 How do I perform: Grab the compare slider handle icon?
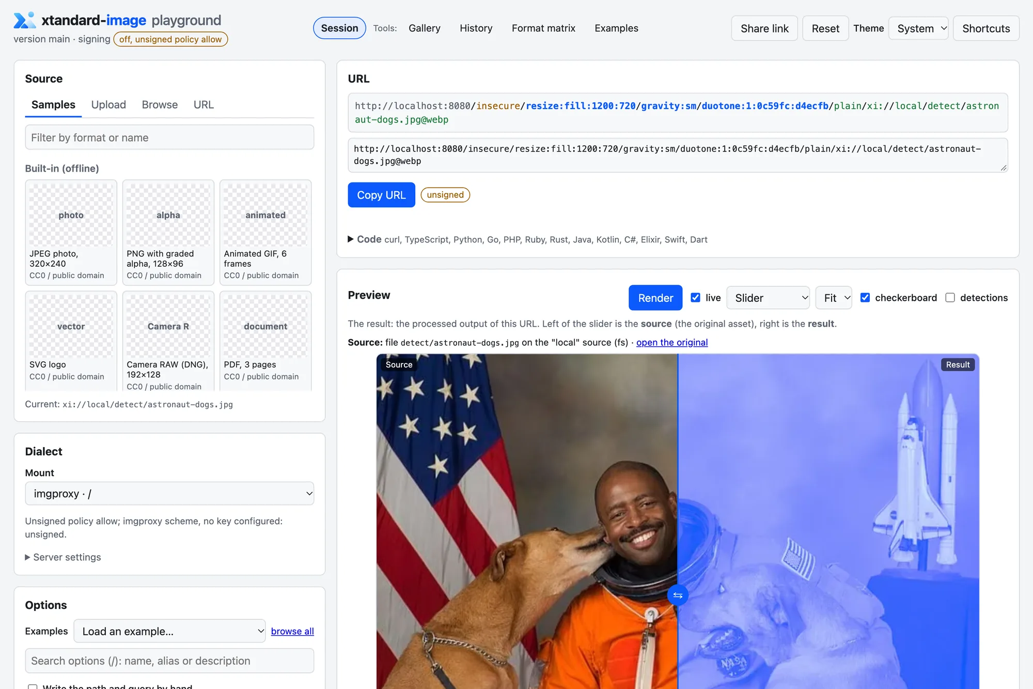click(678, 595)
